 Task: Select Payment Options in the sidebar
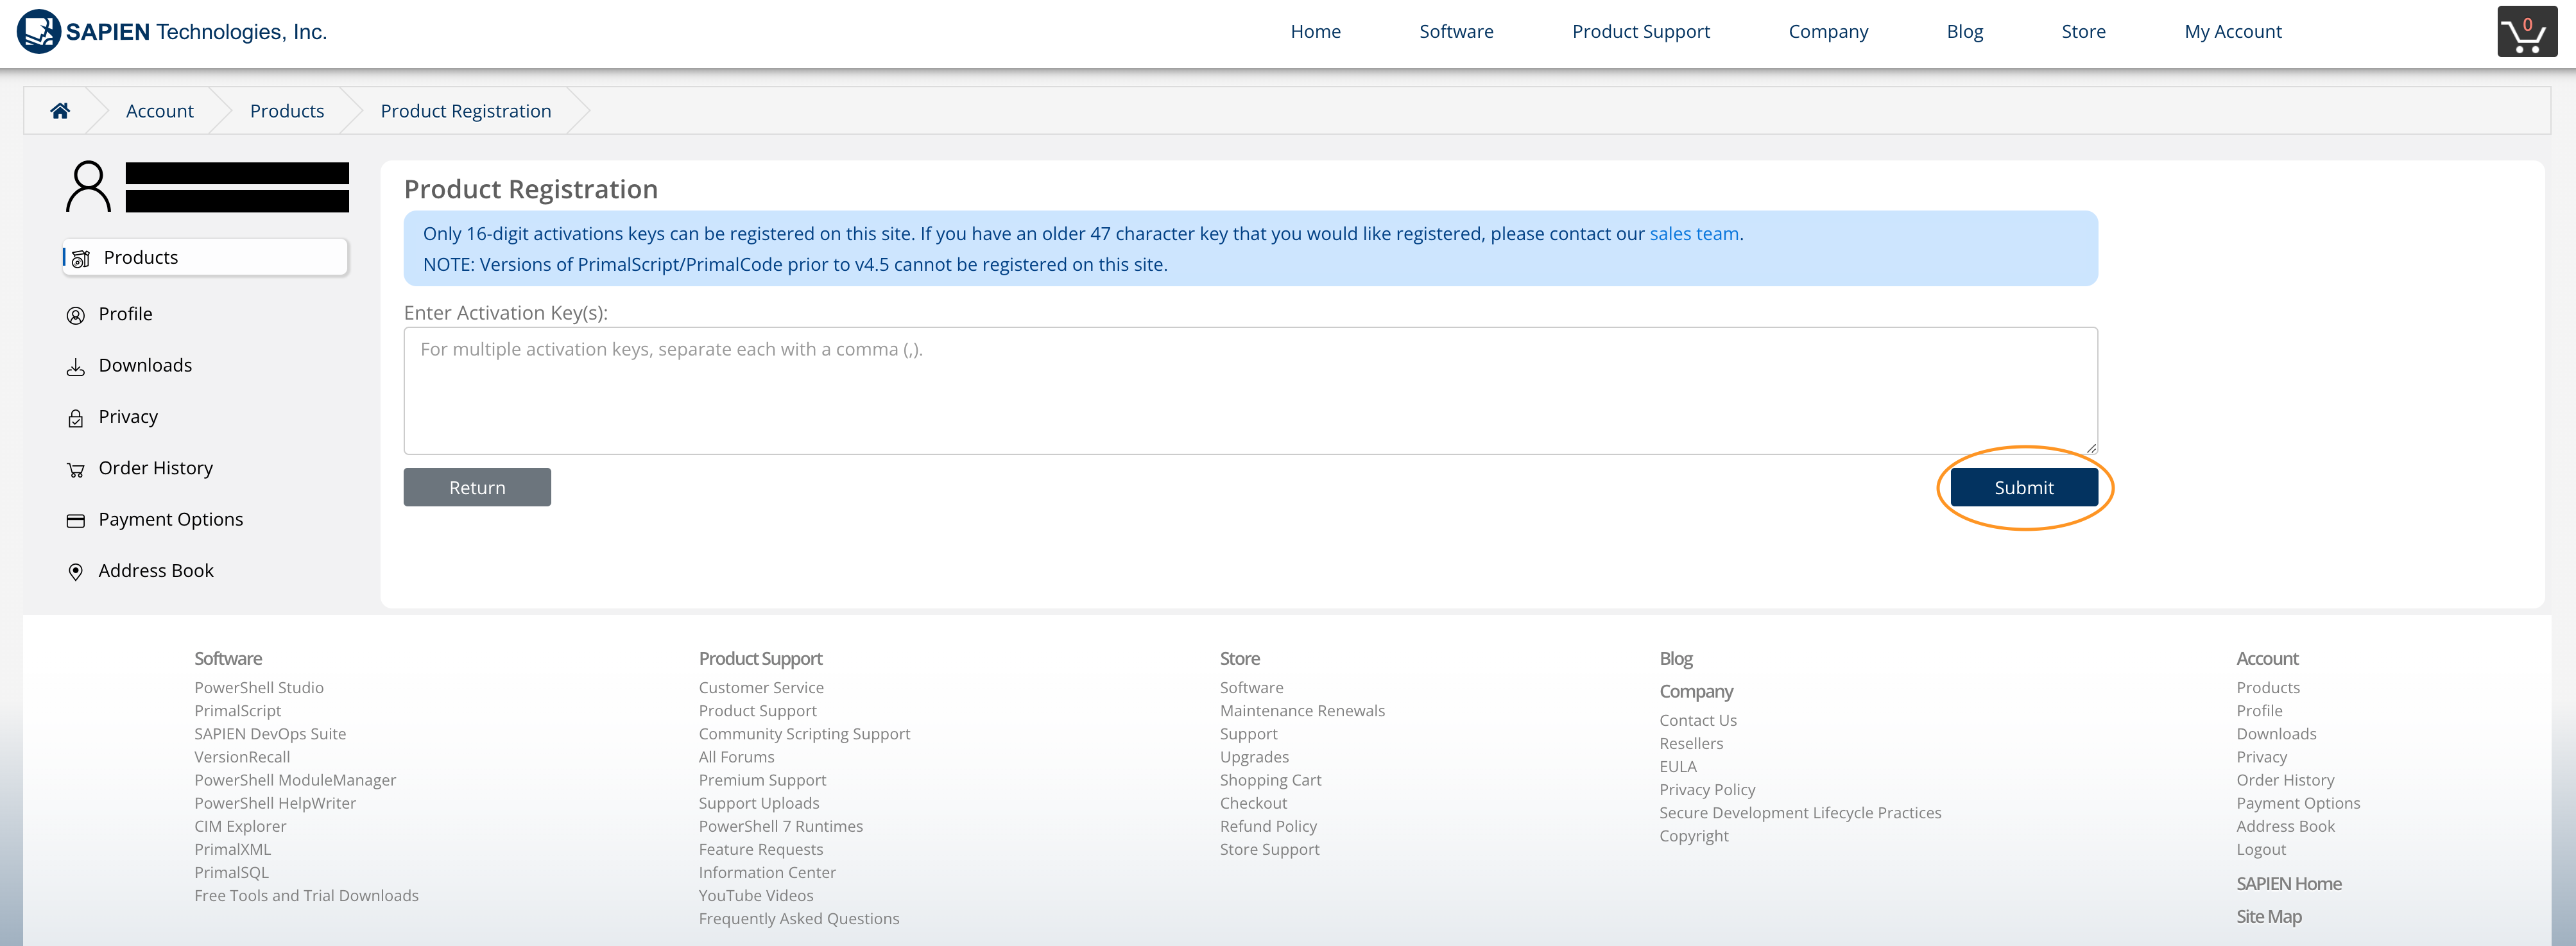tap(170, 519)
